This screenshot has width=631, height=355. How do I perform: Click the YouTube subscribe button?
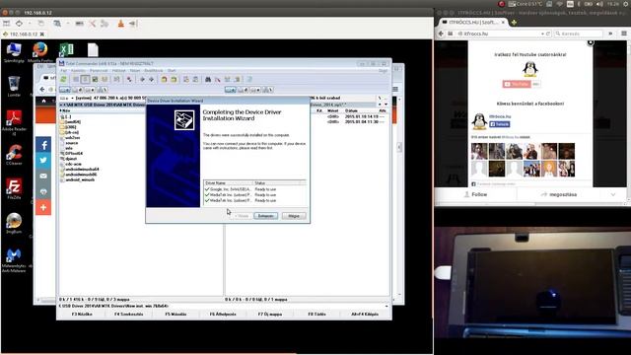coord(517,84)
